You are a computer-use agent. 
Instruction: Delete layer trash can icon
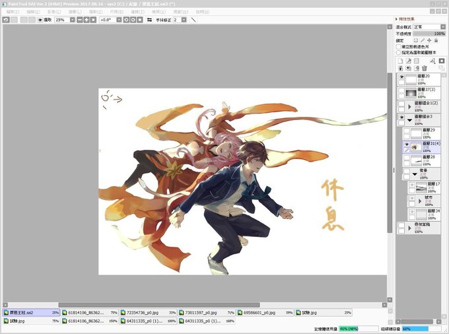[425, 69]
